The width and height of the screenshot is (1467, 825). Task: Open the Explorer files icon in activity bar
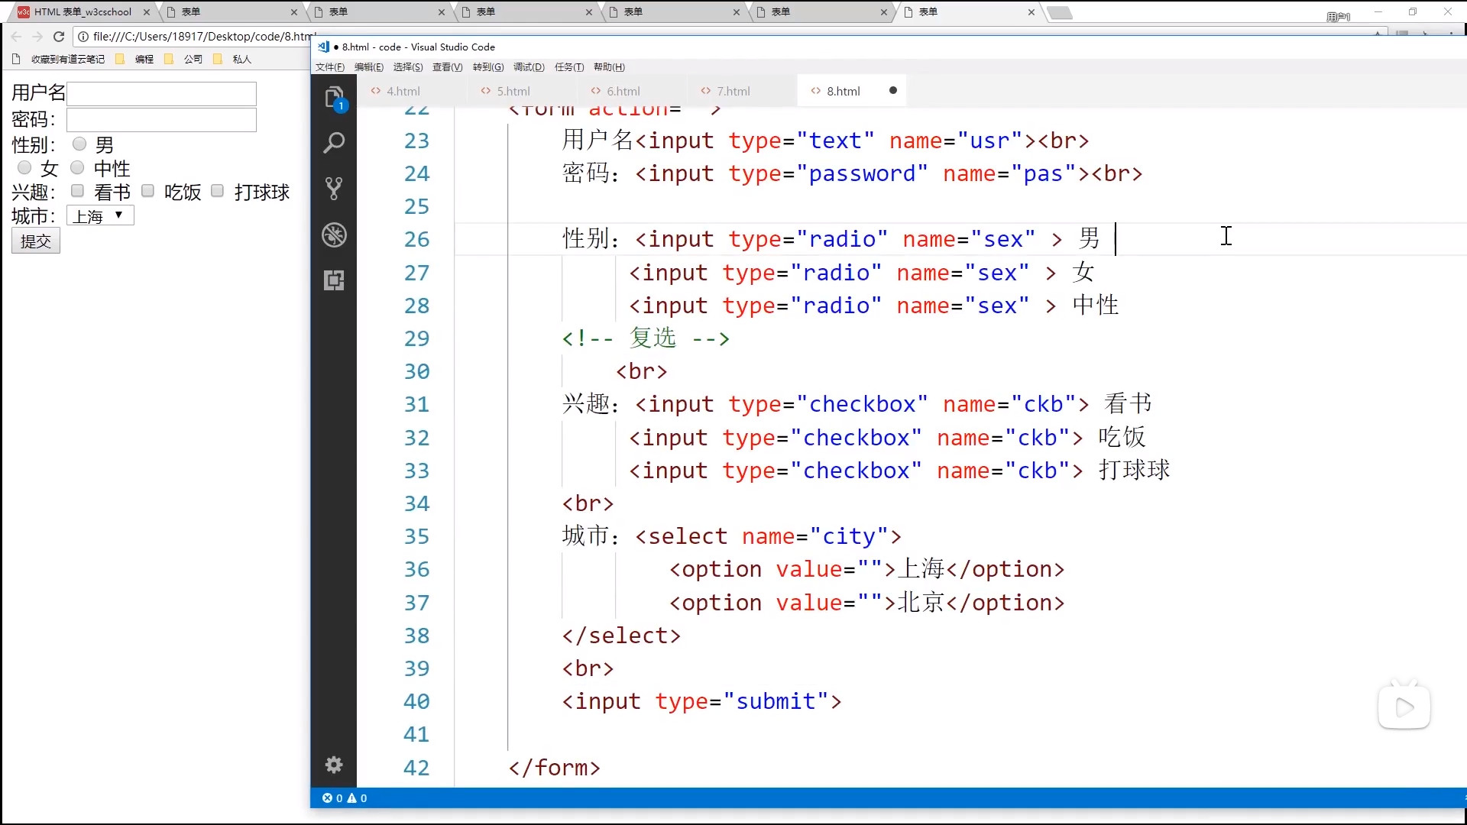tap(334, 98)
